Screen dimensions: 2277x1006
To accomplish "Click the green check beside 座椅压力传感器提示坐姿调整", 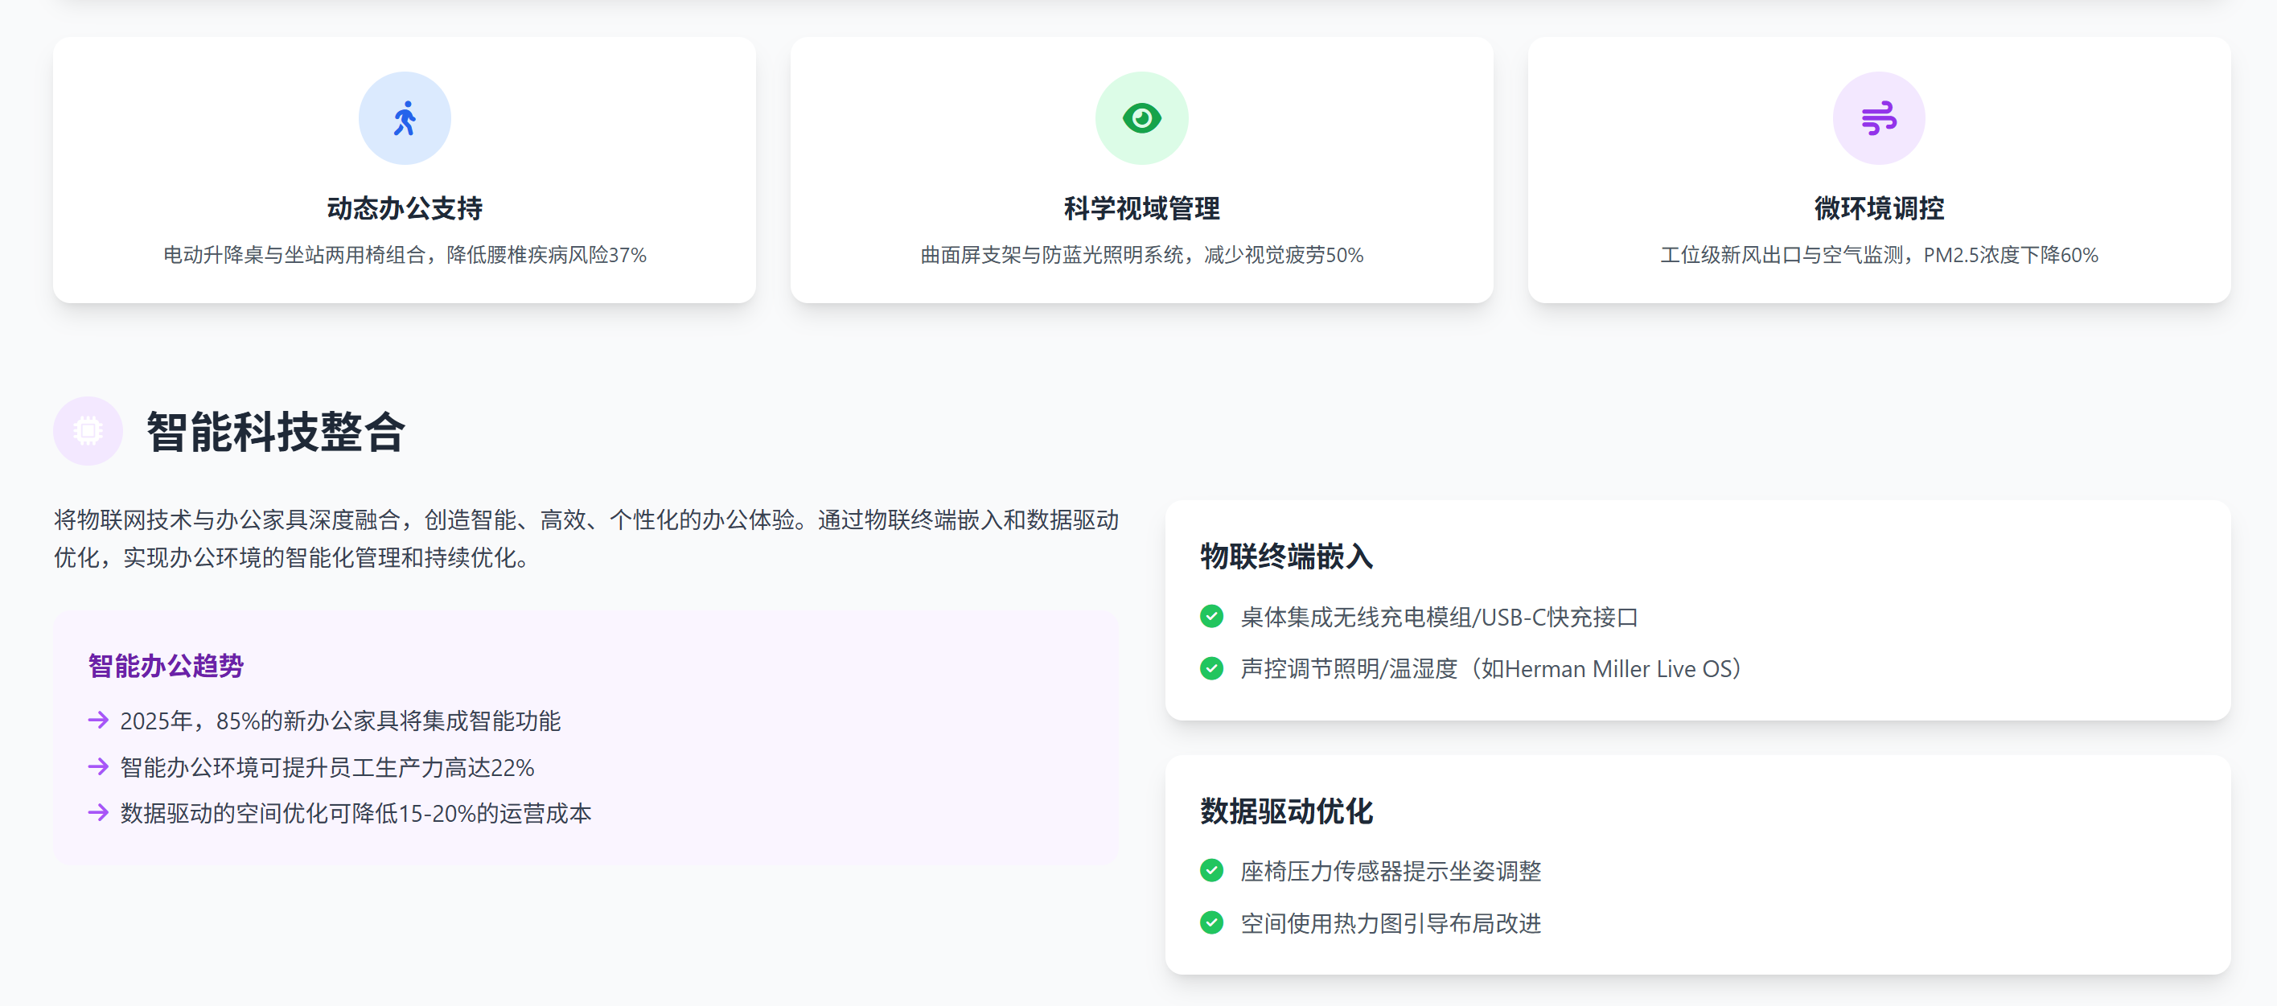I will point(1211,871).
